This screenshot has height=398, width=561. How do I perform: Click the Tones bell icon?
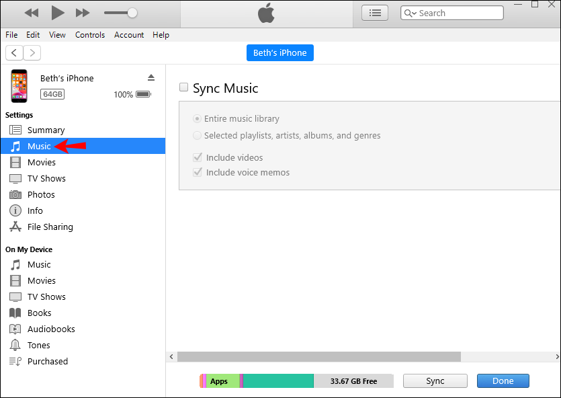pos(15,345)
